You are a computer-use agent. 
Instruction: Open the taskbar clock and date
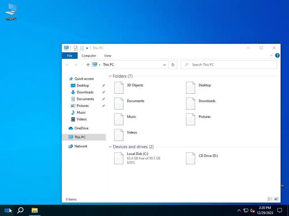[265, 210]
